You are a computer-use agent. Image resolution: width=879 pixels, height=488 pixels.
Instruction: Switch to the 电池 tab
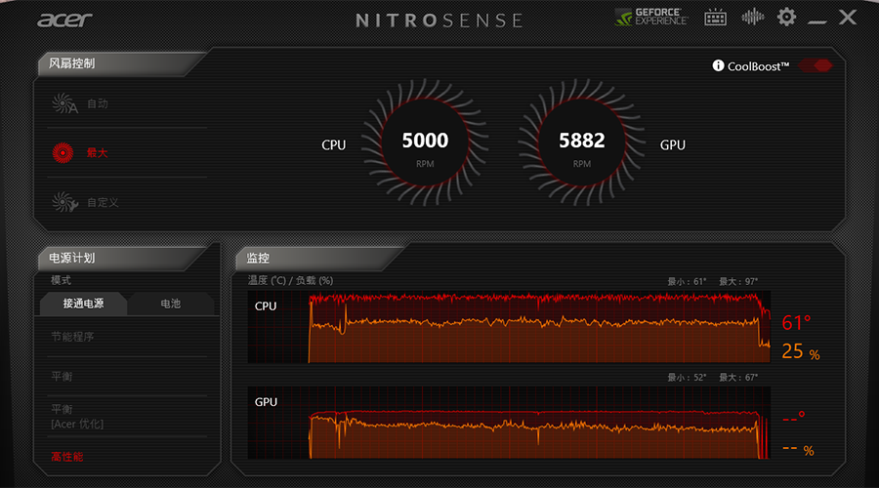pos(170,304)
